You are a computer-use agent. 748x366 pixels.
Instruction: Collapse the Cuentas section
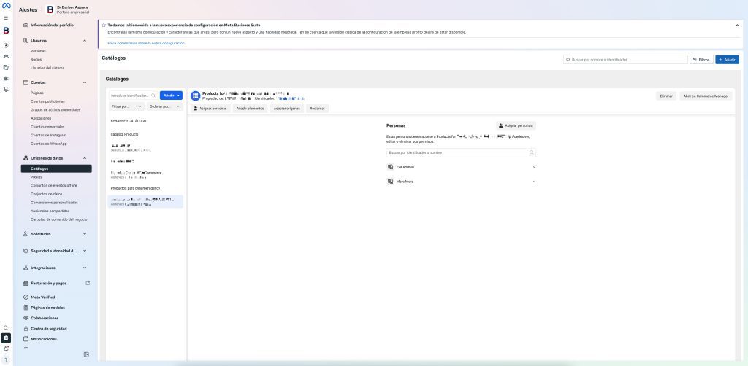pyautogui.click(x=85, y=82)
